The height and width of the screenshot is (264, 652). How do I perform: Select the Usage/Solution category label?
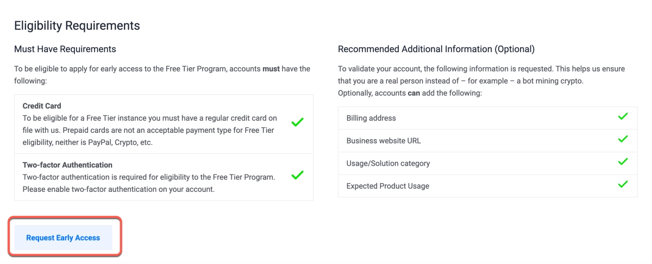[388, 163]
